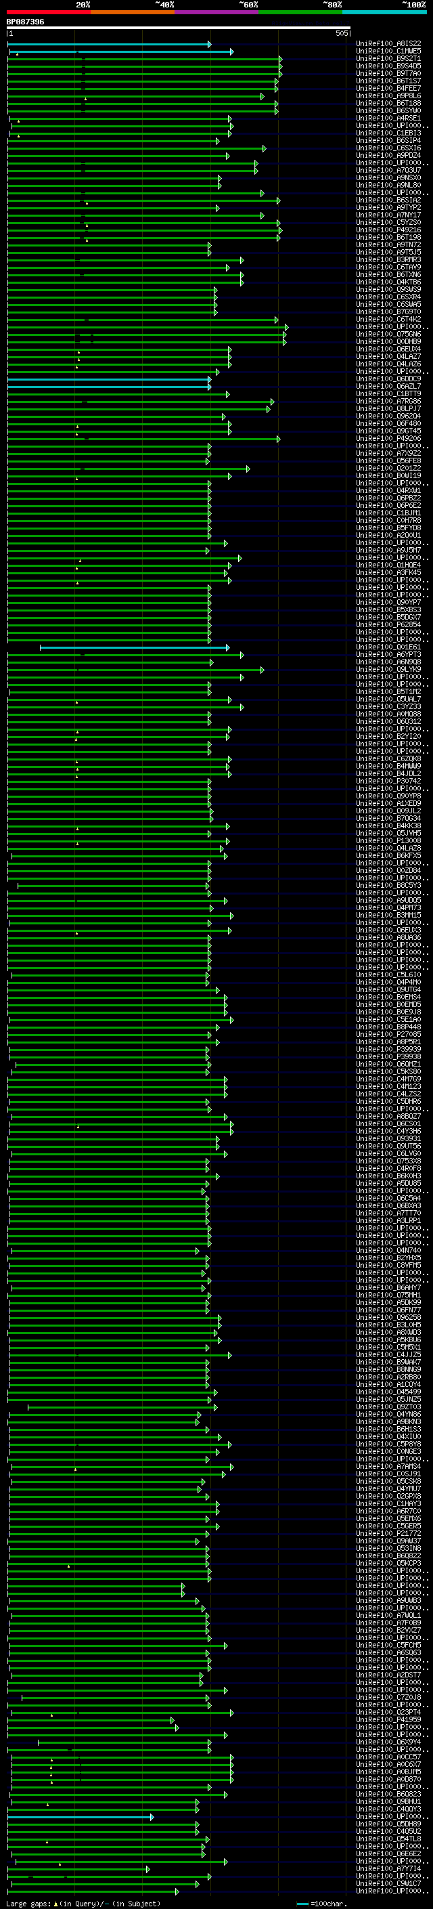
Task: Select the UniRef100_Q75GN6 label
Action: [x=388, y=335]
